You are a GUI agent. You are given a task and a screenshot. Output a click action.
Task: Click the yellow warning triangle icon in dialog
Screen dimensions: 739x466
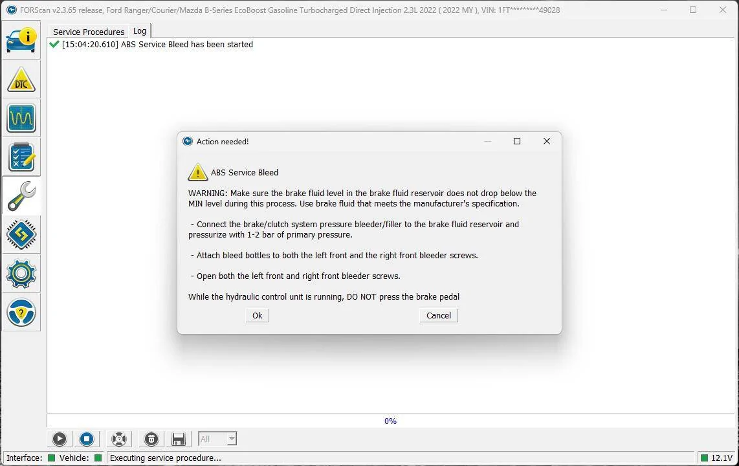click(198, 172)
